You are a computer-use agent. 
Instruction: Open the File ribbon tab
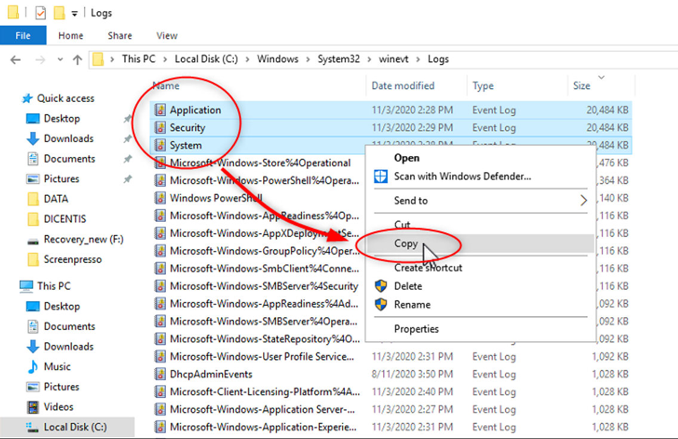(23, 36)
